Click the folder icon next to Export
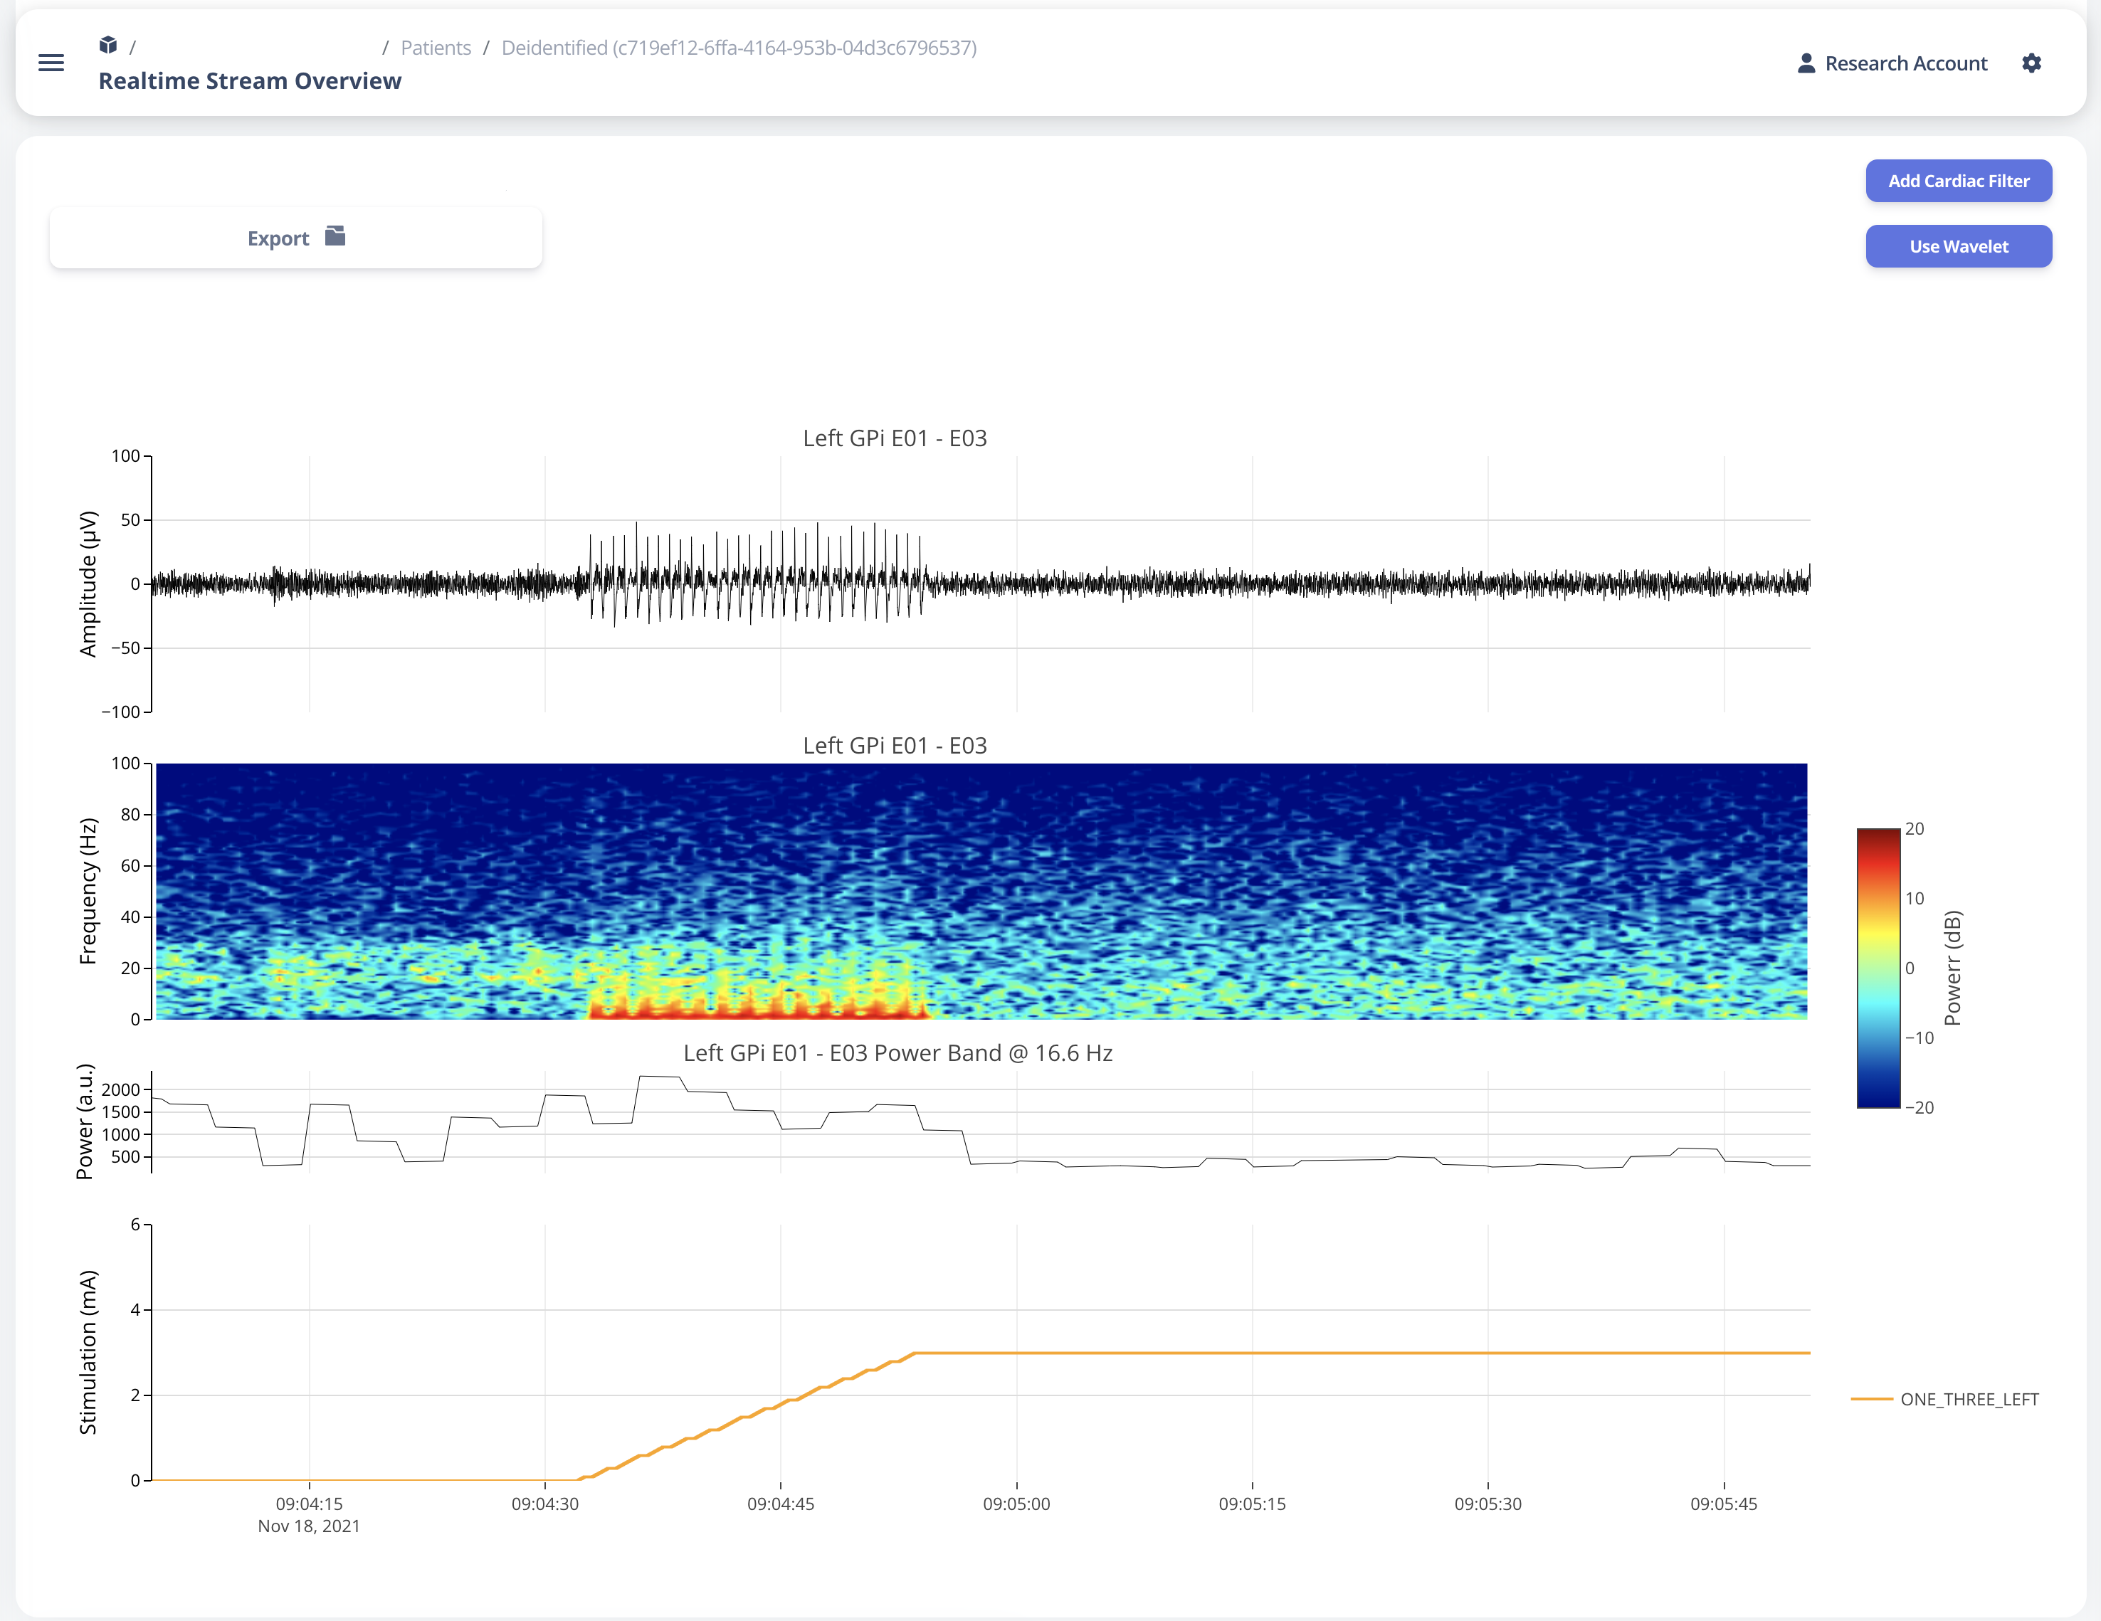 click(335, 237)
